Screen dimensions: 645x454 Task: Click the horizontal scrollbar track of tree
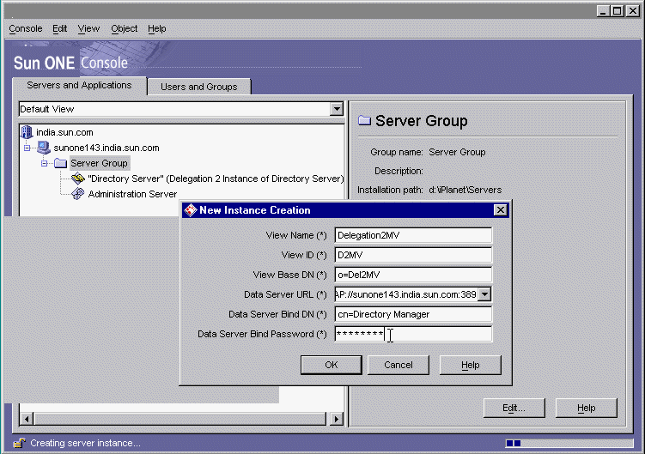(x=181, y=419)
